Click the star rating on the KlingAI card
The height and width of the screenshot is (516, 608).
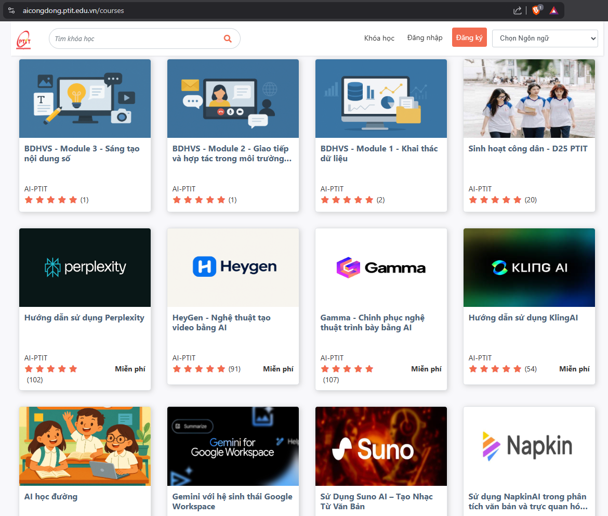coord(495,369)
